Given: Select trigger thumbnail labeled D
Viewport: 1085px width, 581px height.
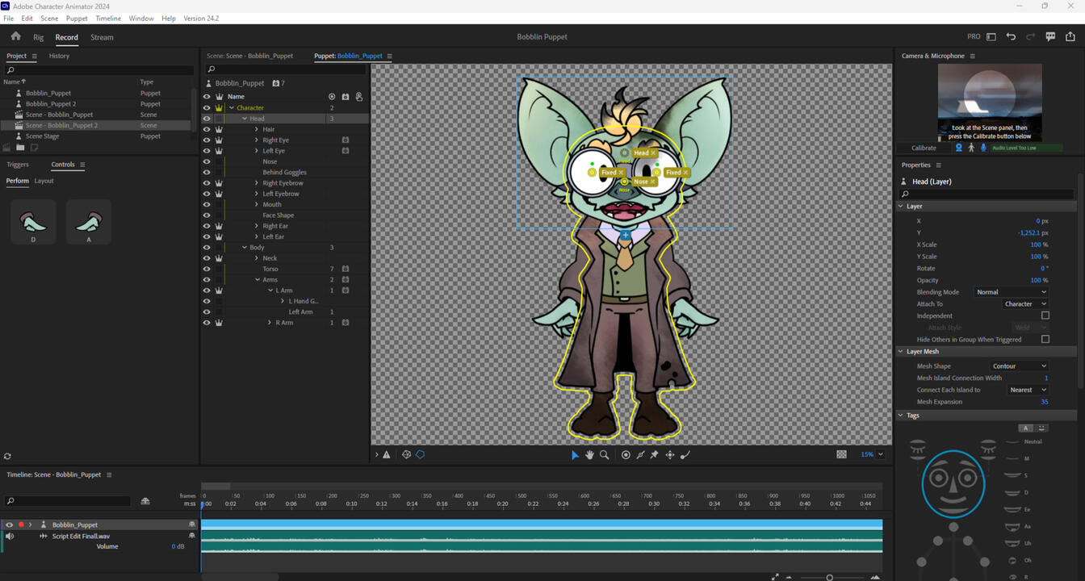Looking at the screenshot, I should pyautogui.click(x=33, y=222).
